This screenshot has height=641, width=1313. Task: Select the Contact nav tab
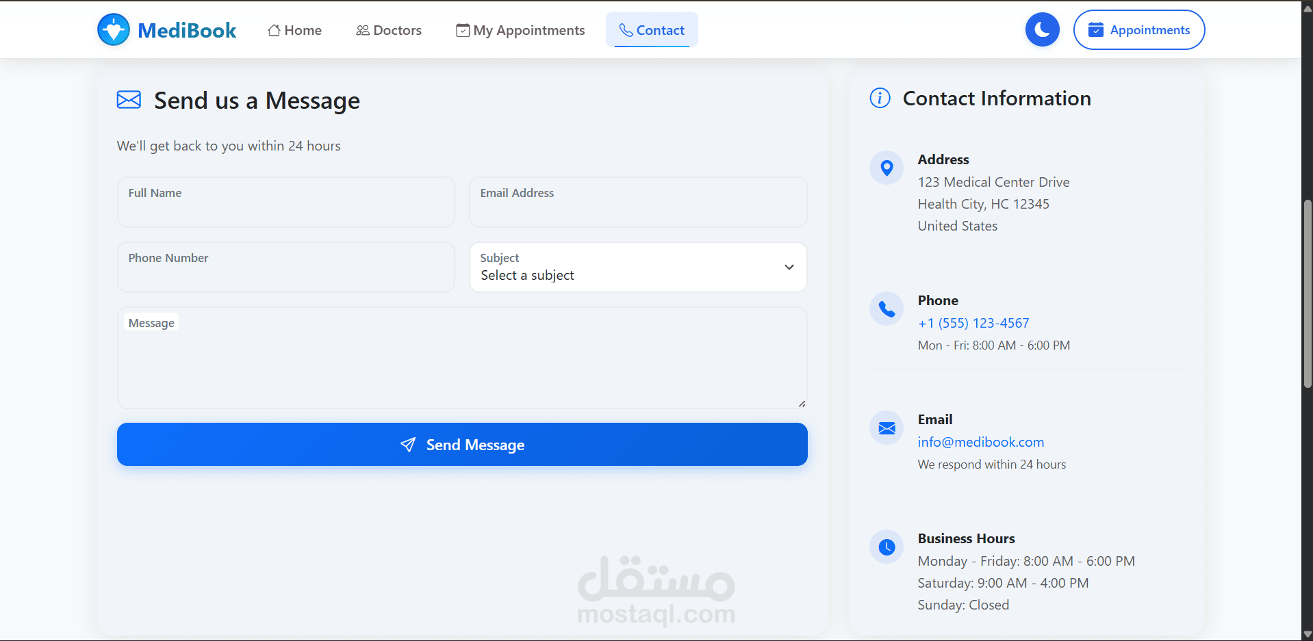652,30
